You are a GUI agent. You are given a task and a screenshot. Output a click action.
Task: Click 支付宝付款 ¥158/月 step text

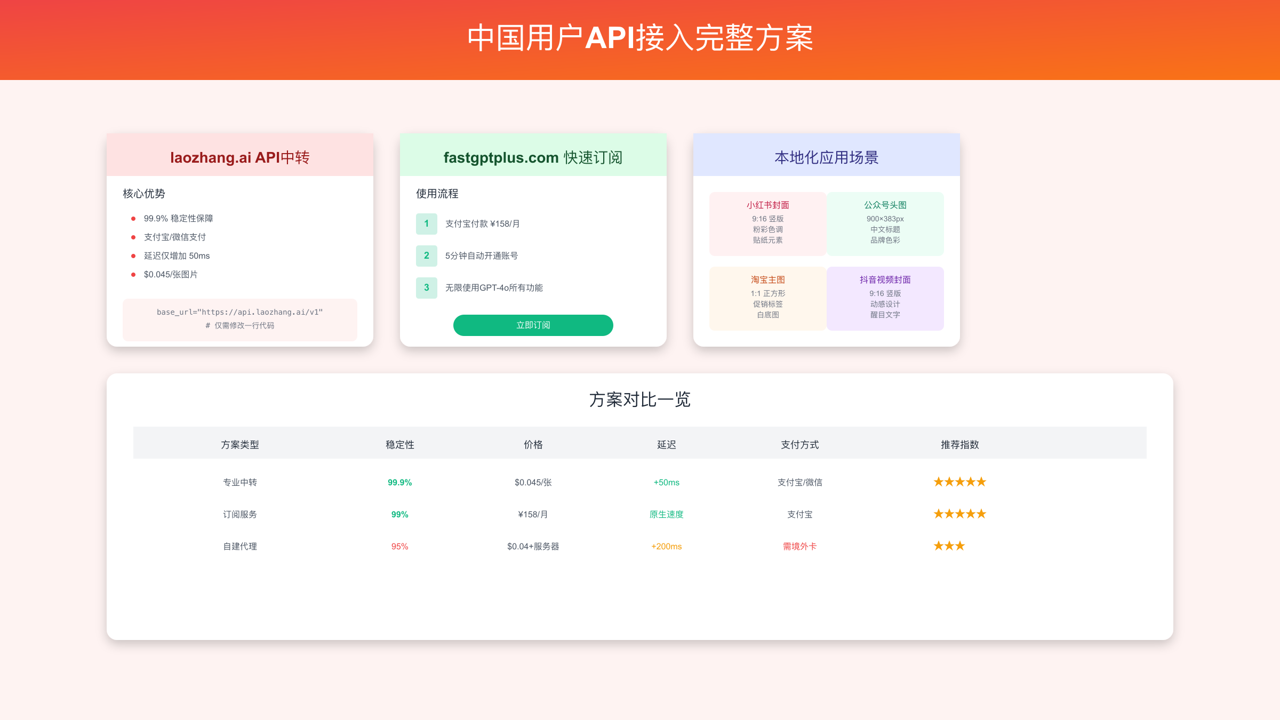point(483,224)
